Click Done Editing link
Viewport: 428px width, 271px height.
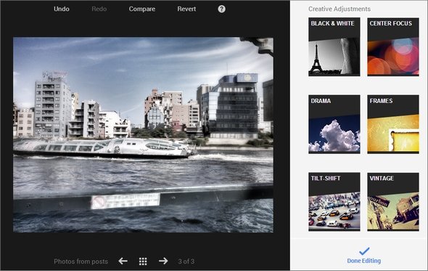point(364,261)
